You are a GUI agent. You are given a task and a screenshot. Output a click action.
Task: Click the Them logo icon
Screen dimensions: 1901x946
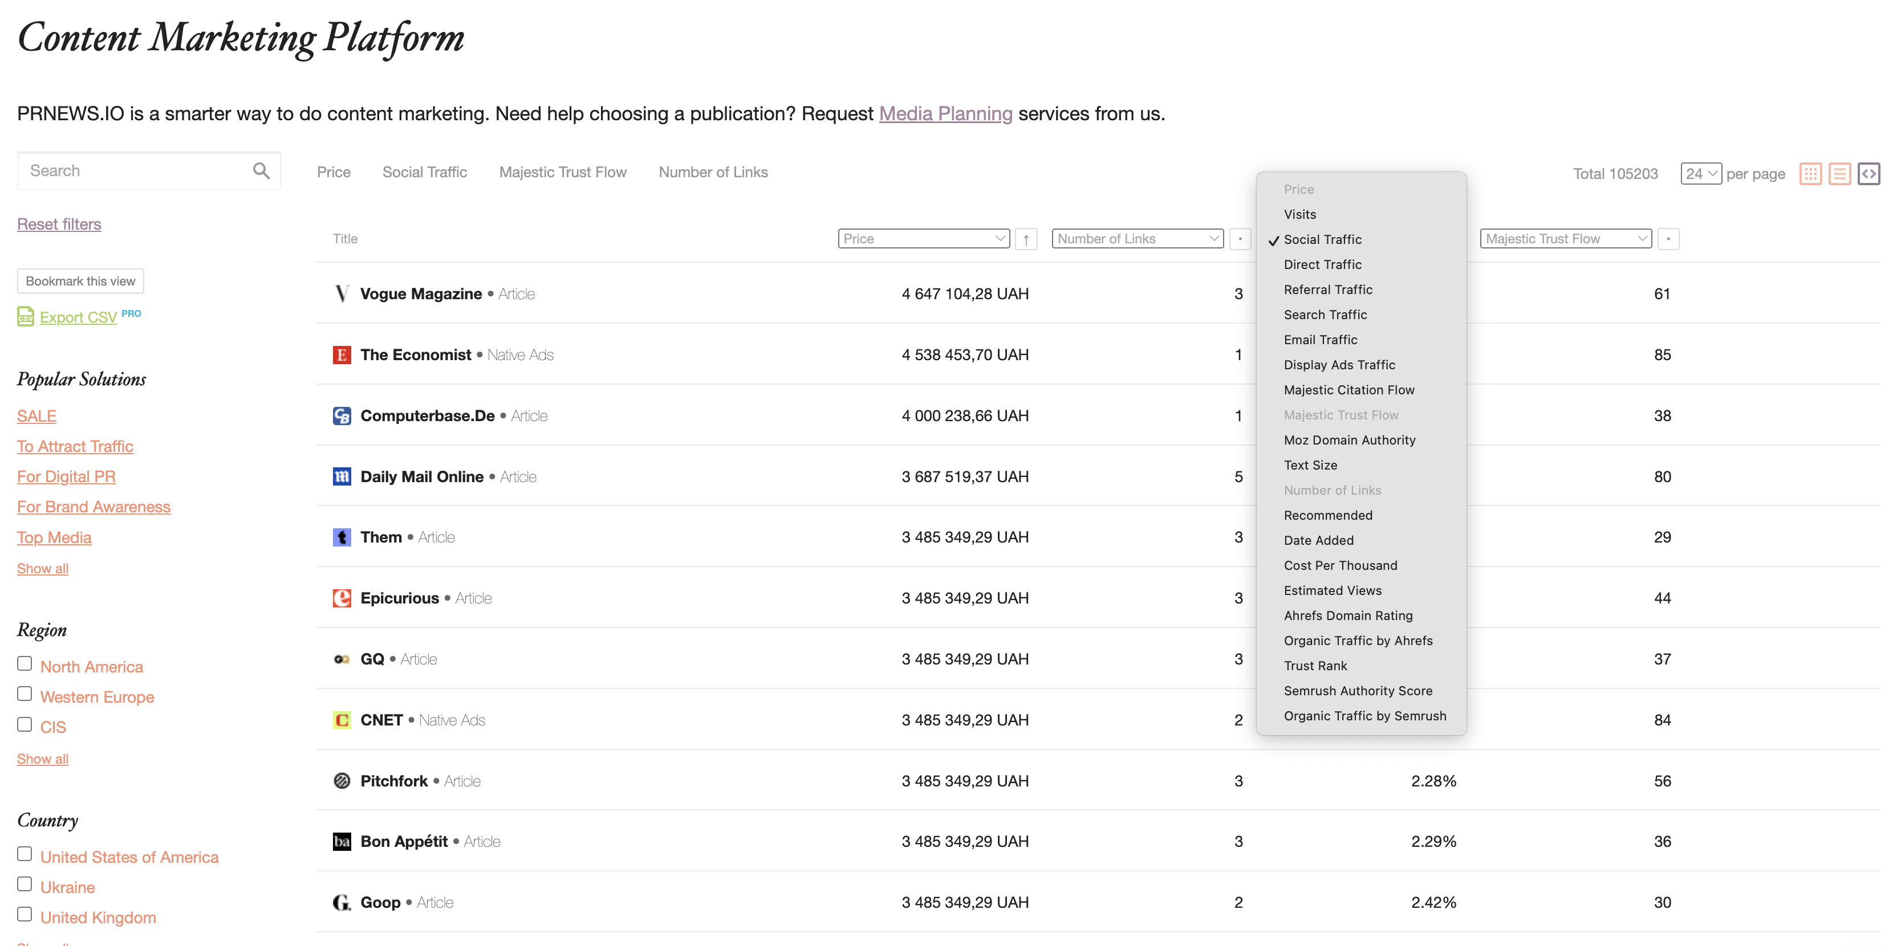(342, 537)
